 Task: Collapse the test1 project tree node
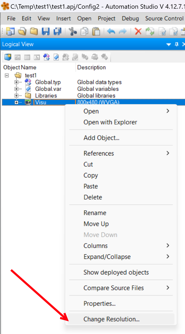[x=7, y=75]
